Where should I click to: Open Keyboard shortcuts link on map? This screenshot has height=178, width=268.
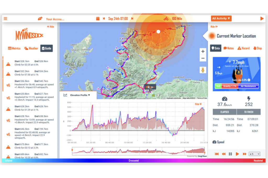pos(174,98)
